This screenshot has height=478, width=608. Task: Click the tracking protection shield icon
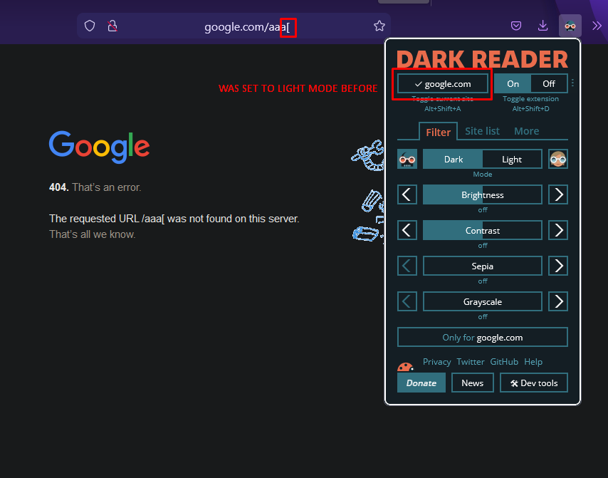[90, 26]
